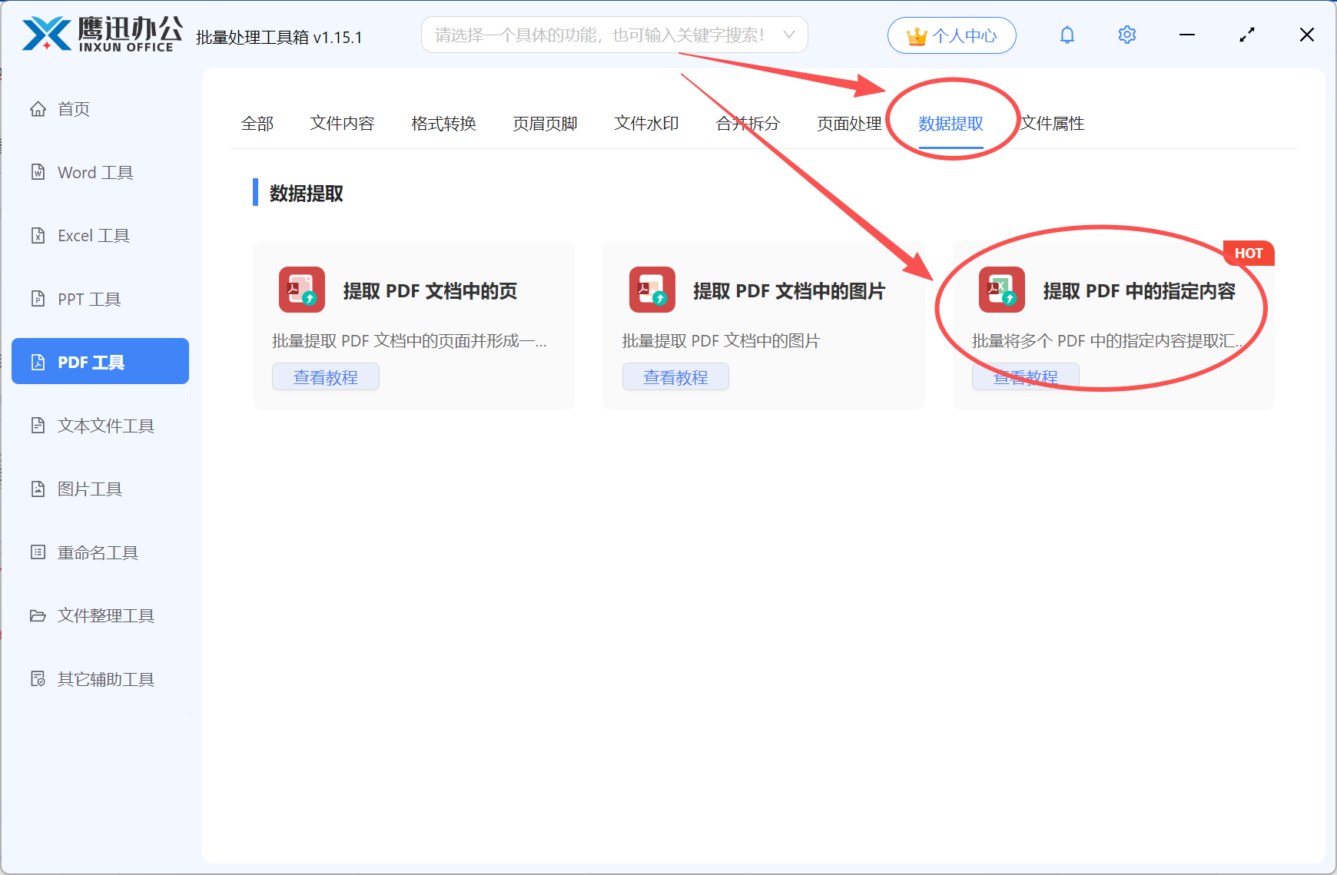Click the crown icon in 个人中心
The width and height of the screenshot is (1337, 875).
pyautogui.click(x=917, y=36)
